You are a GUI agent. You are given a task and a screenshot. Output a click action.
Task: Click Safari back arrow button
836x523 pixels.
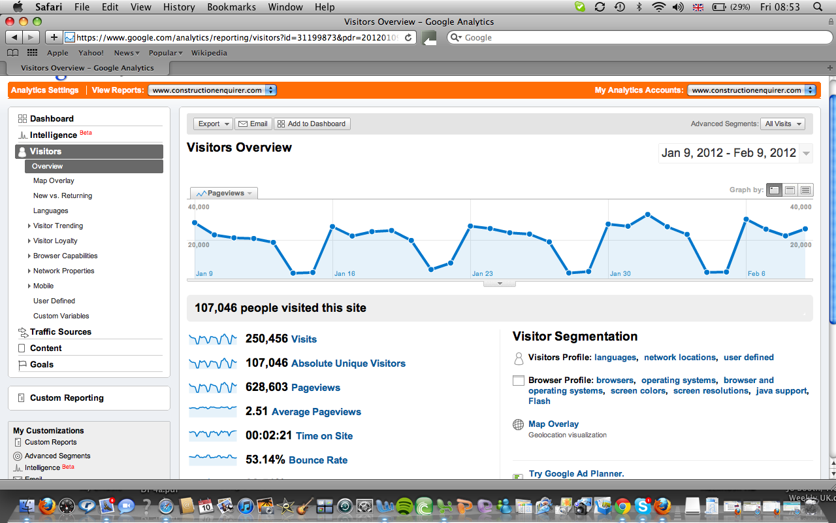tap(14, 37)
